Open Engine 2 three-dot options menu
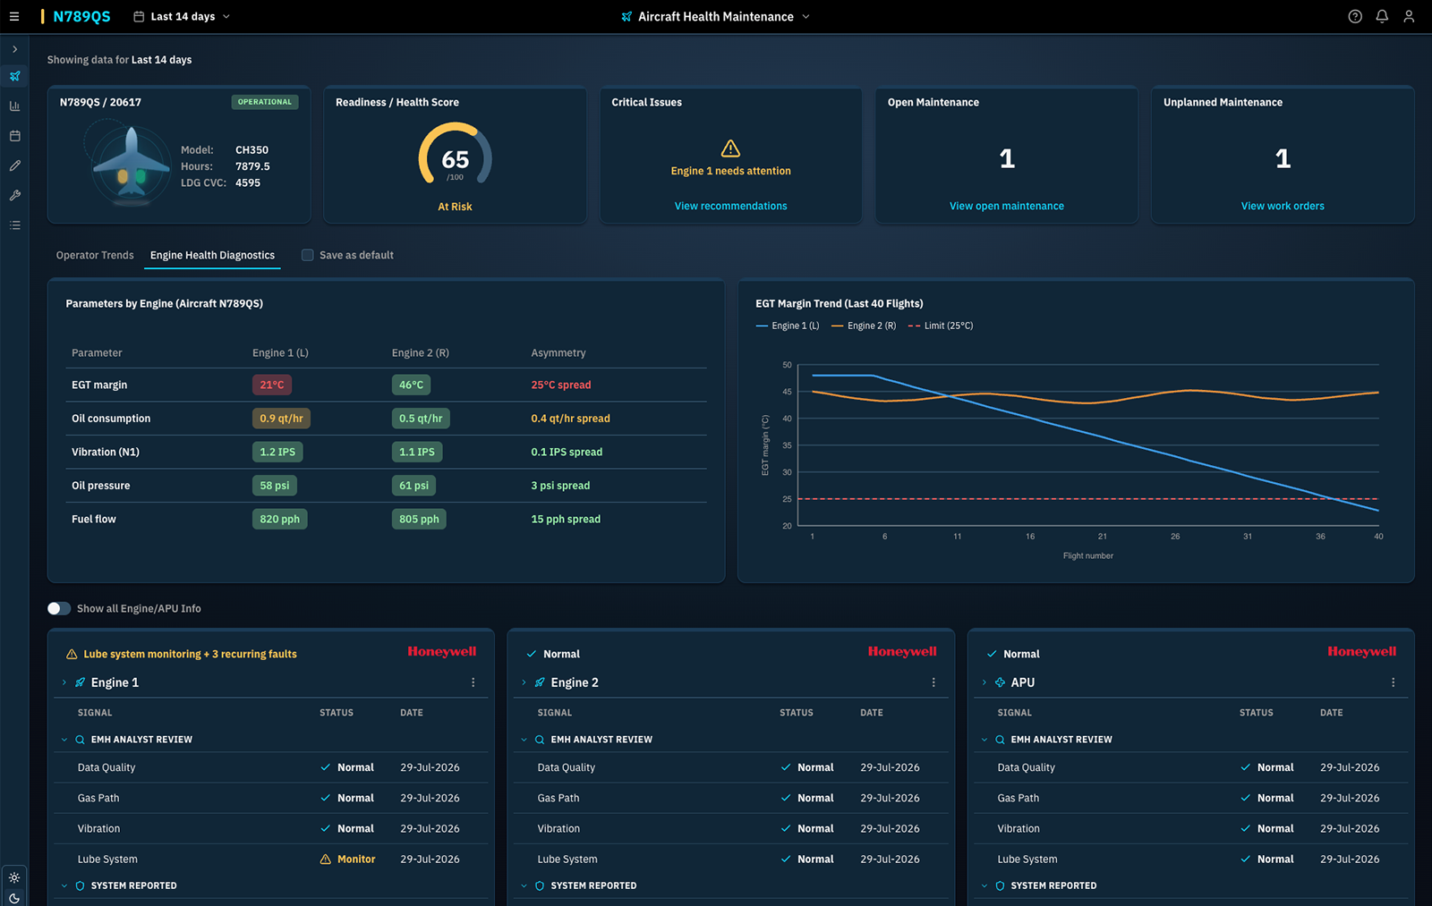The image size is (1432, 906). tap(933, 682)
